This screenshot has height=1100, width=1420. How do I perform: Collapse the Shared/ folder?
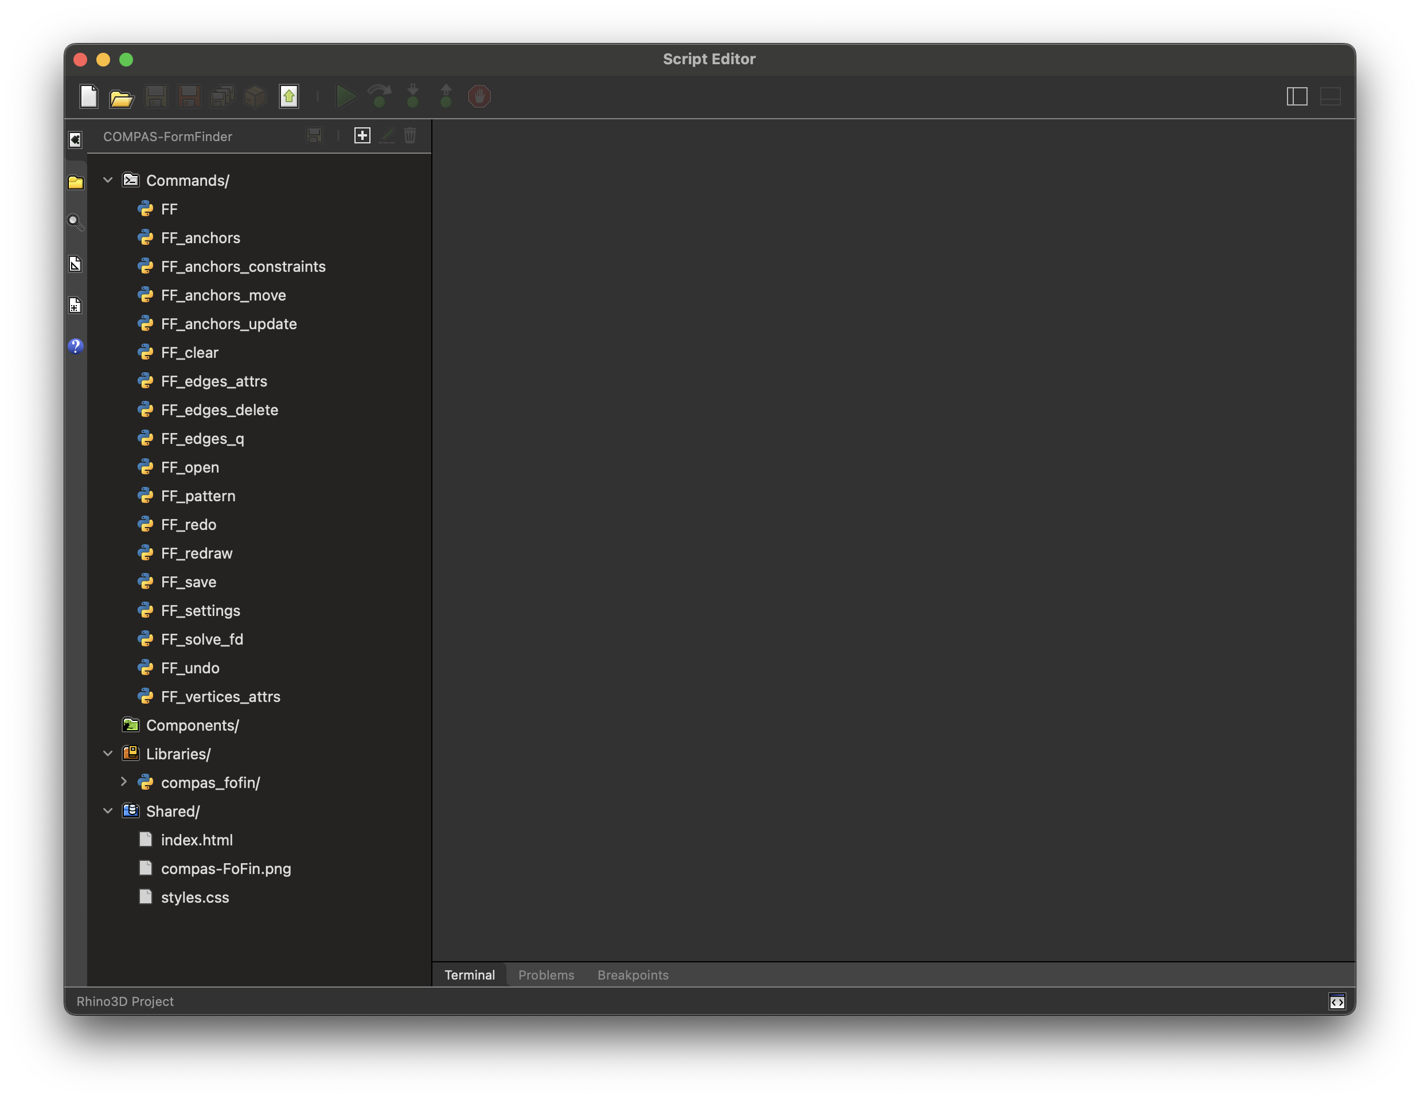click(x=108, y=811)
